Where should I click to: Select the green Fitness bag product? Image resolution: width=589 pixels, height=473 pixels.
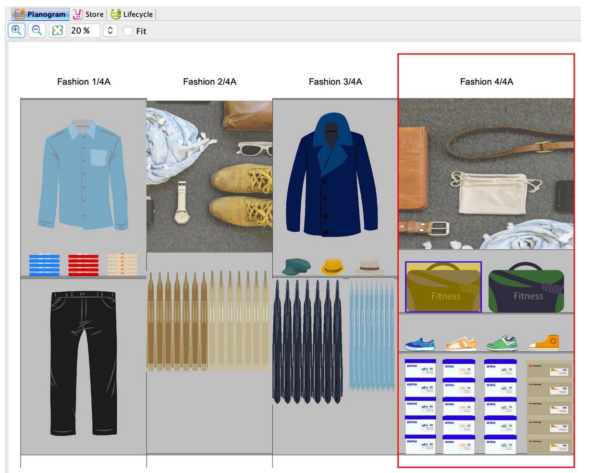[526, 288]
